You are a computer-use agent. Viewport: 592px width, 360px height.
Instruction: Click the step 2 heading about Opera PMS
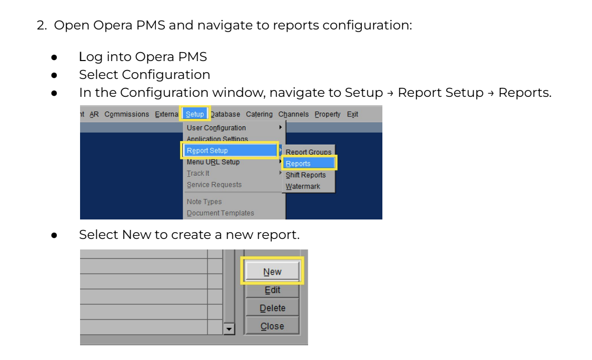click(x=225, y=25)
